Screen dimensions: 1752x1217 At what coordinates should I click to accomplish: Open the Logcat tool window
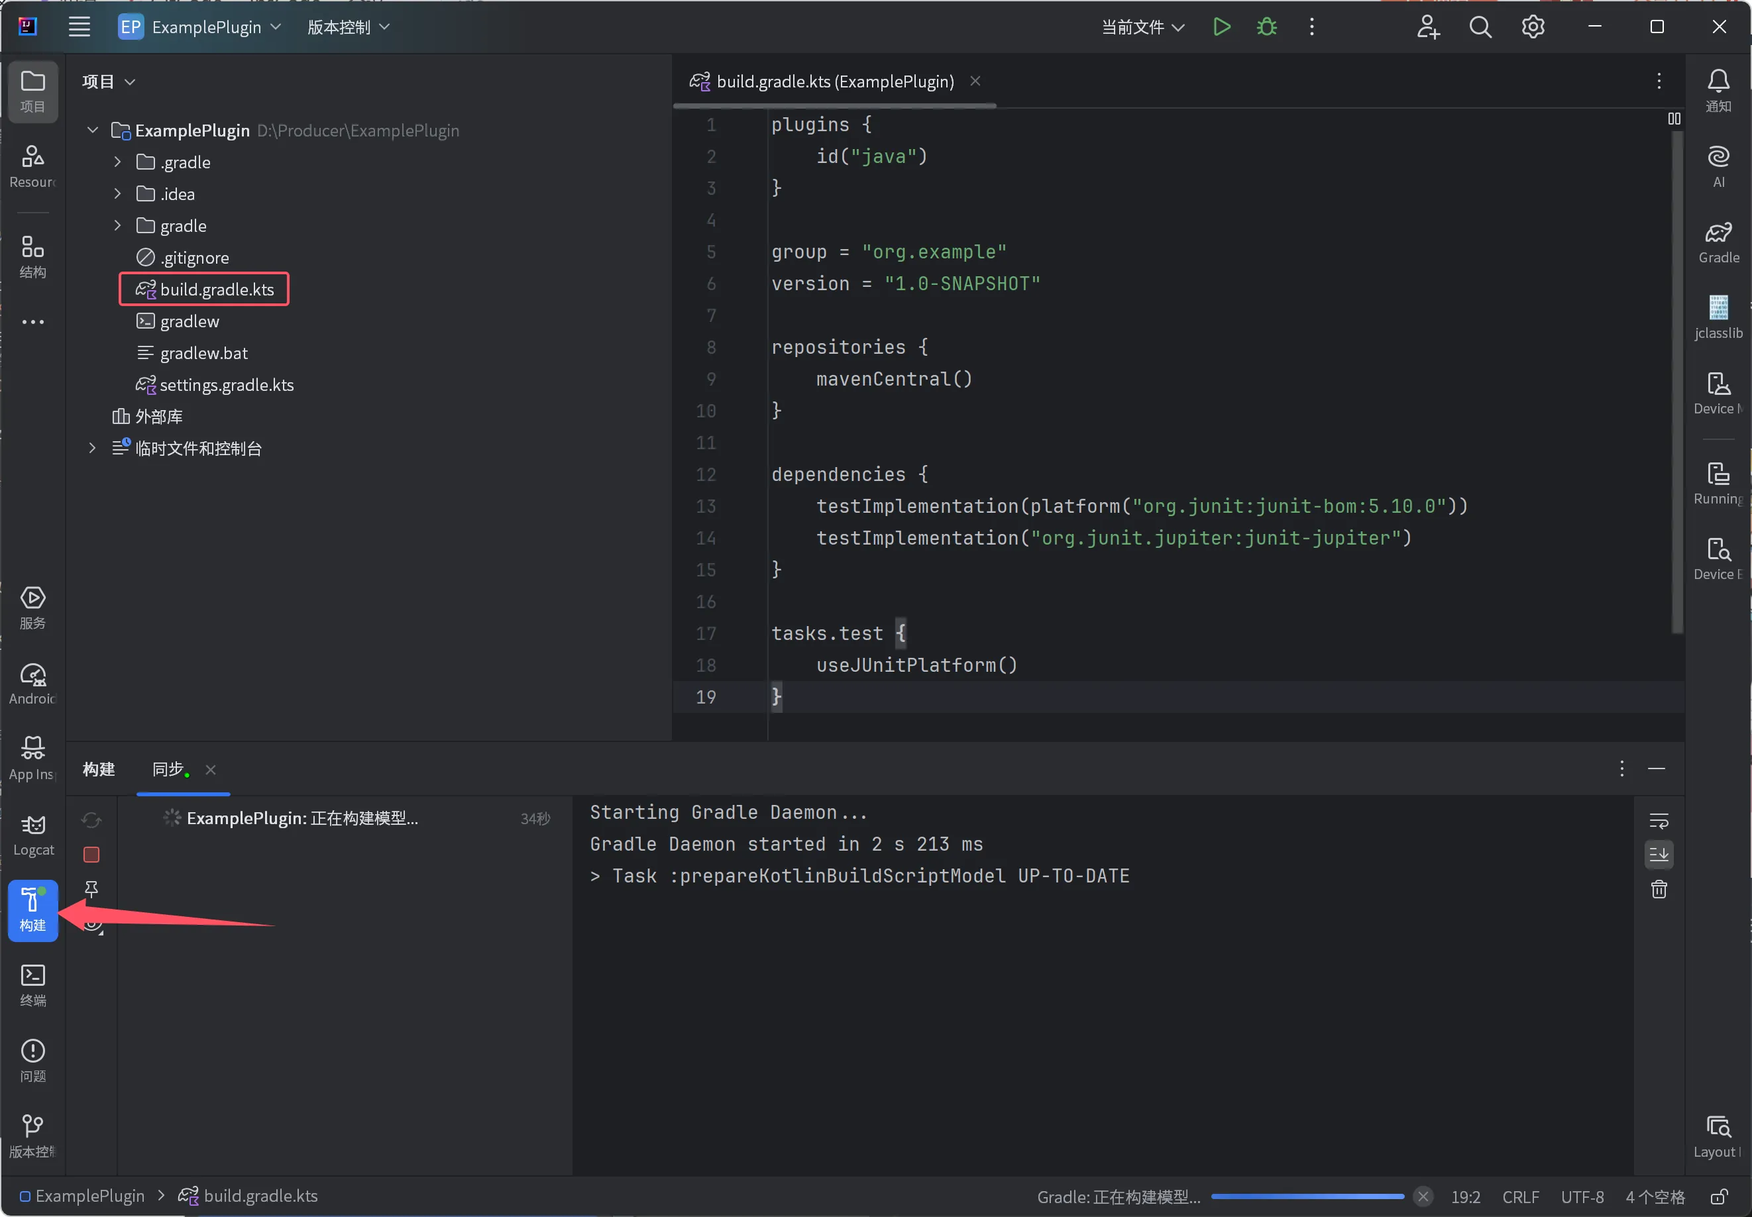click(32, 834)
